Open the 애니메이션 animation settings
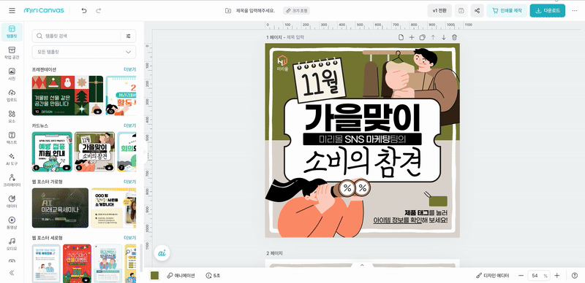Image resolution: width=585 pixels, height=283 pixels. click(x=181, y=276)
